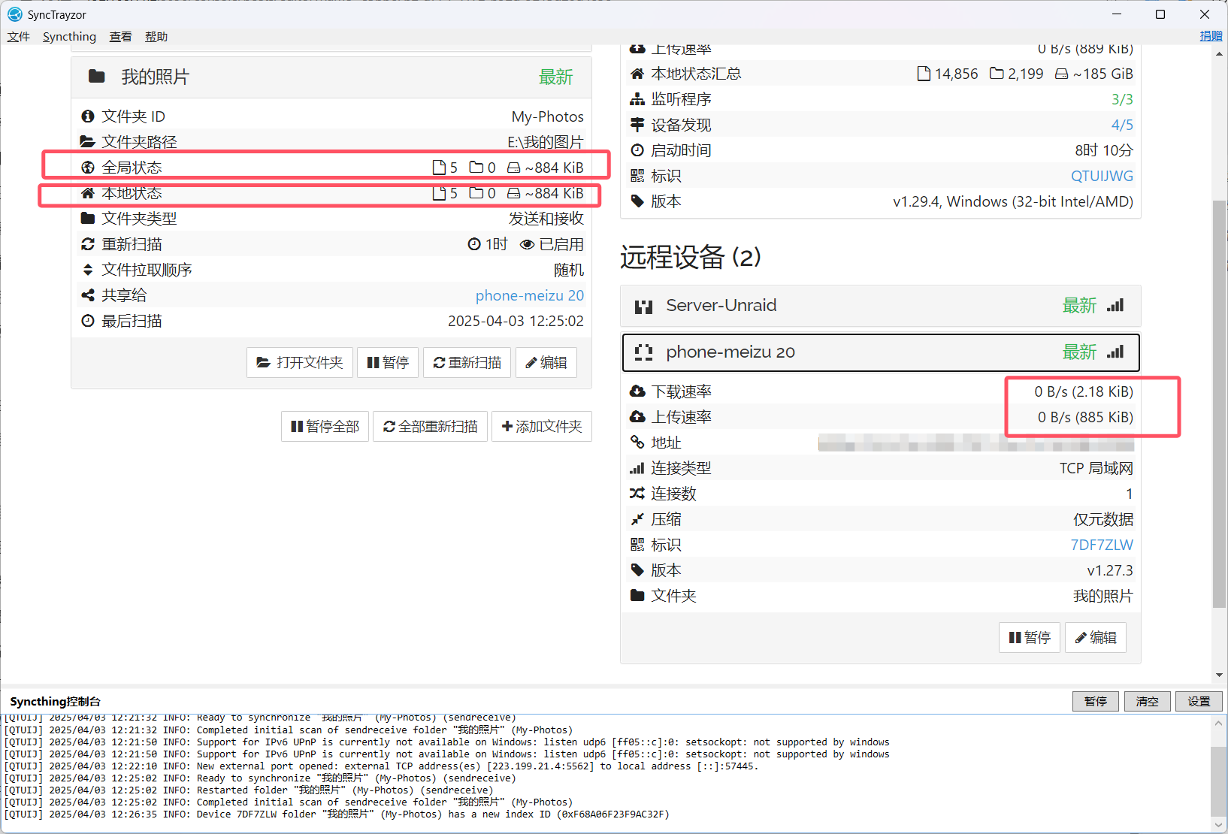
Task: Open the 查看 menu
Action: click(120, 37)
